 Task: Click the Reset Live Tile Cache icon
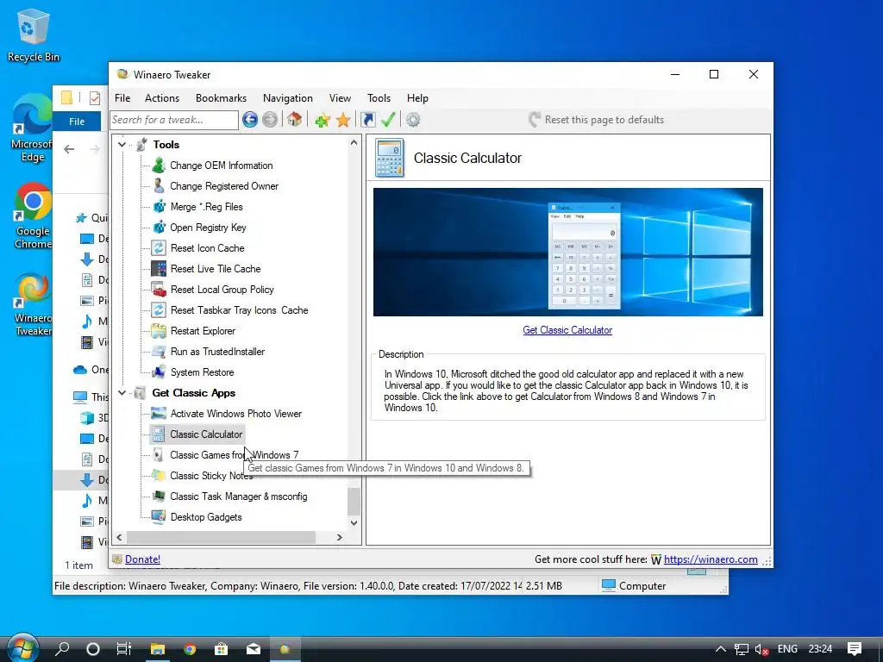point(159,269)
